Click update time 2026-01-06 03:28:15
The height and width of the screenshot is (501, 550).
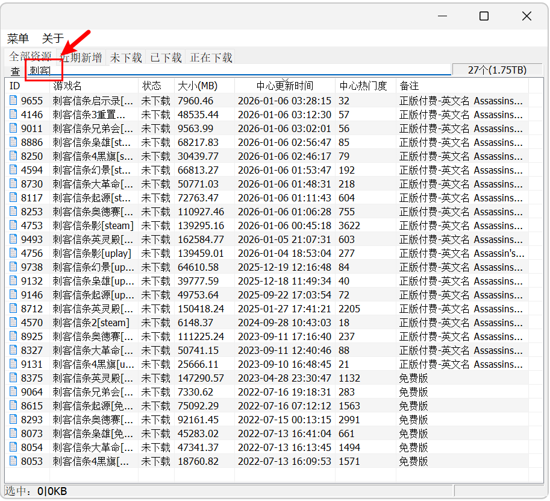point(284,101)
